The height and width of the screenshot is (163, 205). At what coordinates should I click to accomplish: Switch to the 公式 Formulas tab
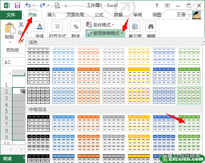point(99,15)
